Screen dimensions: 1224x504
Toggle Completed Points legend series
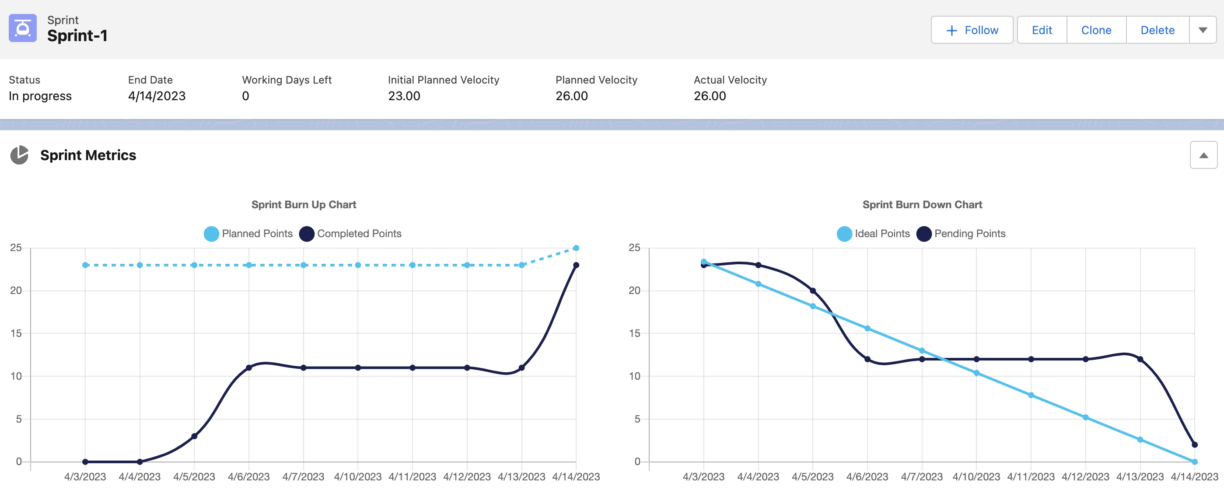click(350, 234)
